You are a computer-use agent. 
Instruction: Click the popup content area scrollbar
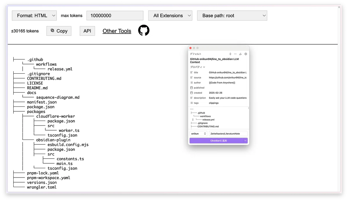(249, 108)
